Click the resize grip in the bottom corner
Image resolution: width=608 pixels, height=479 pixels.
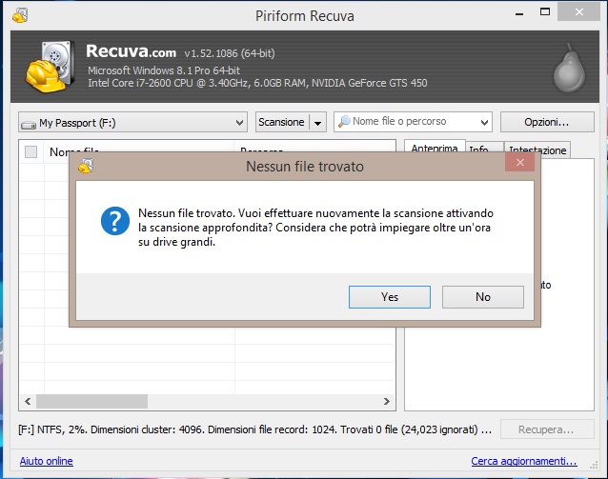(x=594, y=465)
